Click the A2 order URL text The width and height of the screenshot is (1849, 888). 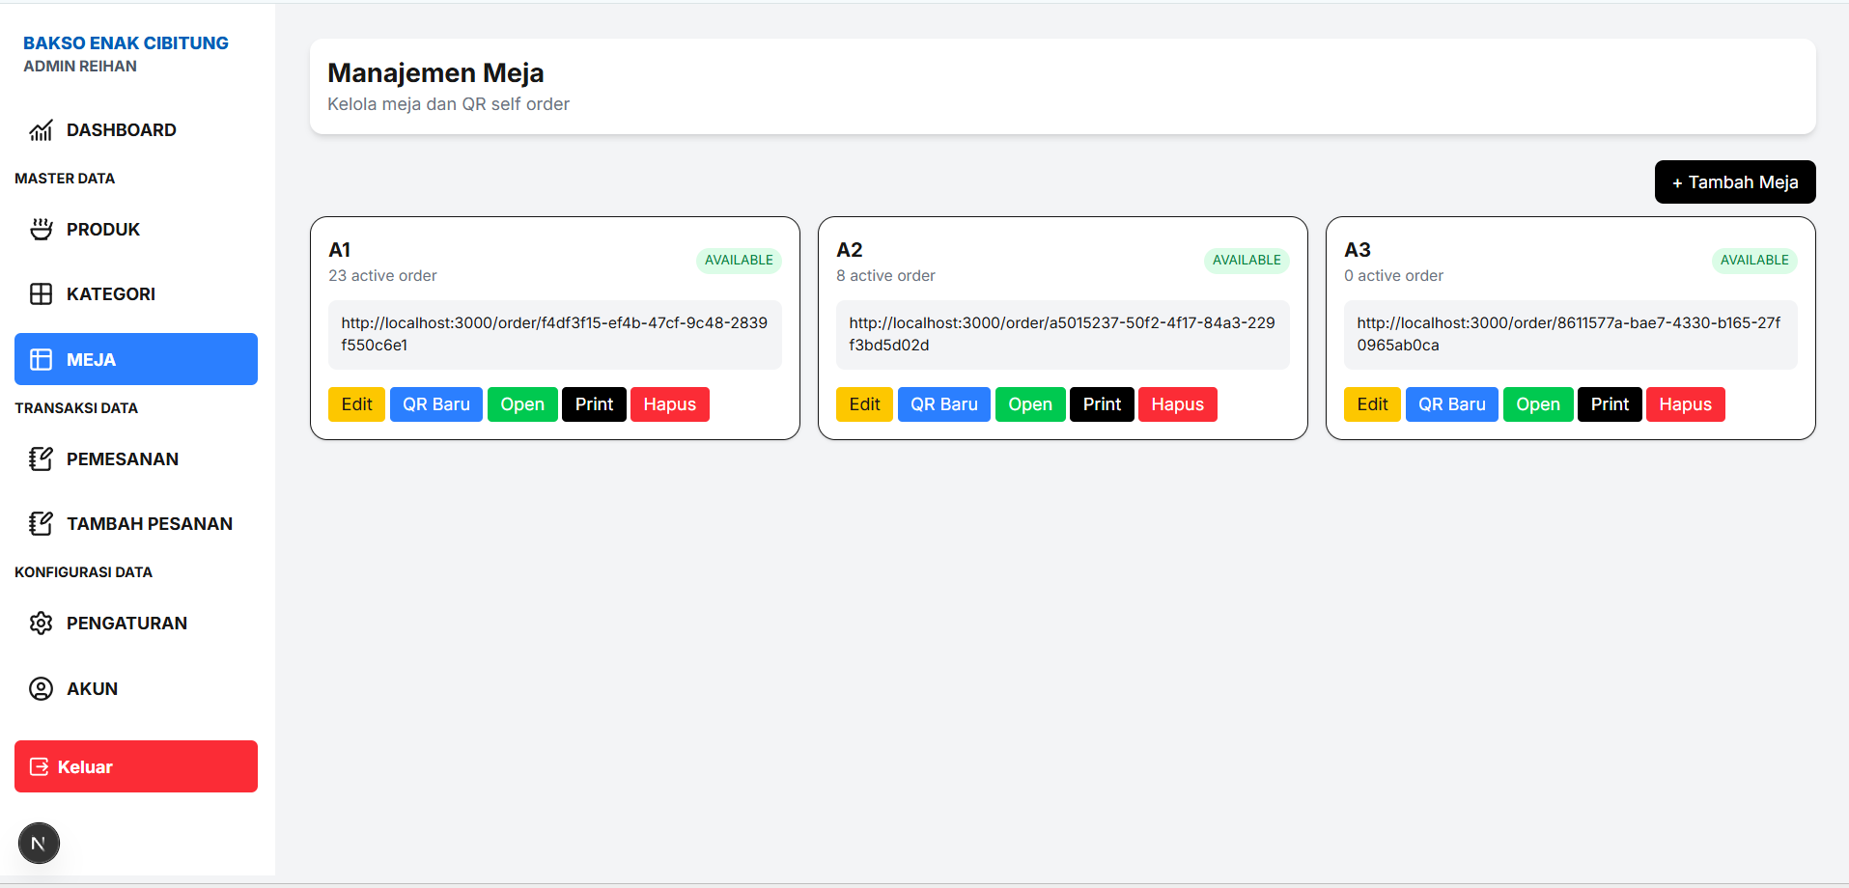pos(1062,334)
